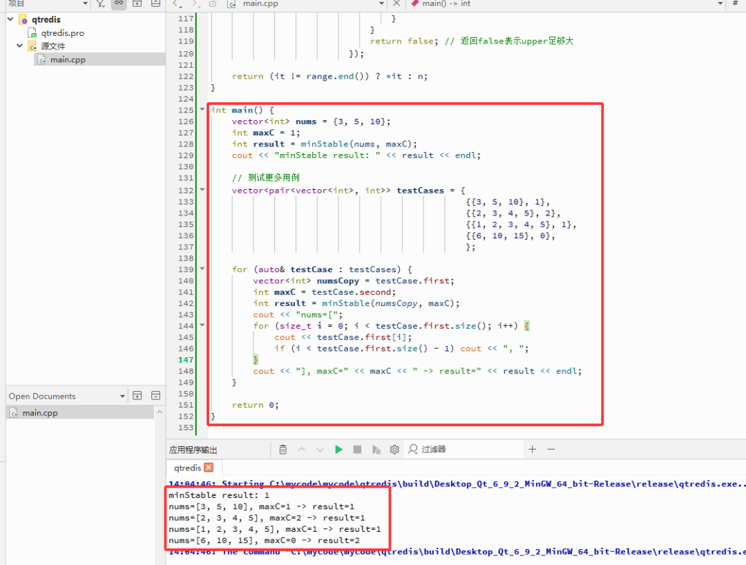Fold the range-for loop at line 139

[x=202, y=269]
